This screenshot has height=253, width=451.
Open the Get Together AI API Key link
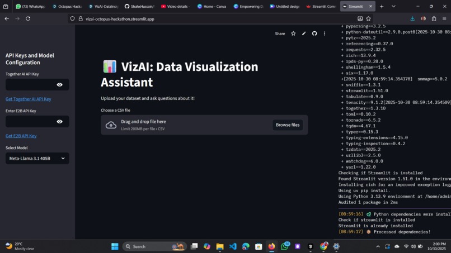tap(28, 99)
